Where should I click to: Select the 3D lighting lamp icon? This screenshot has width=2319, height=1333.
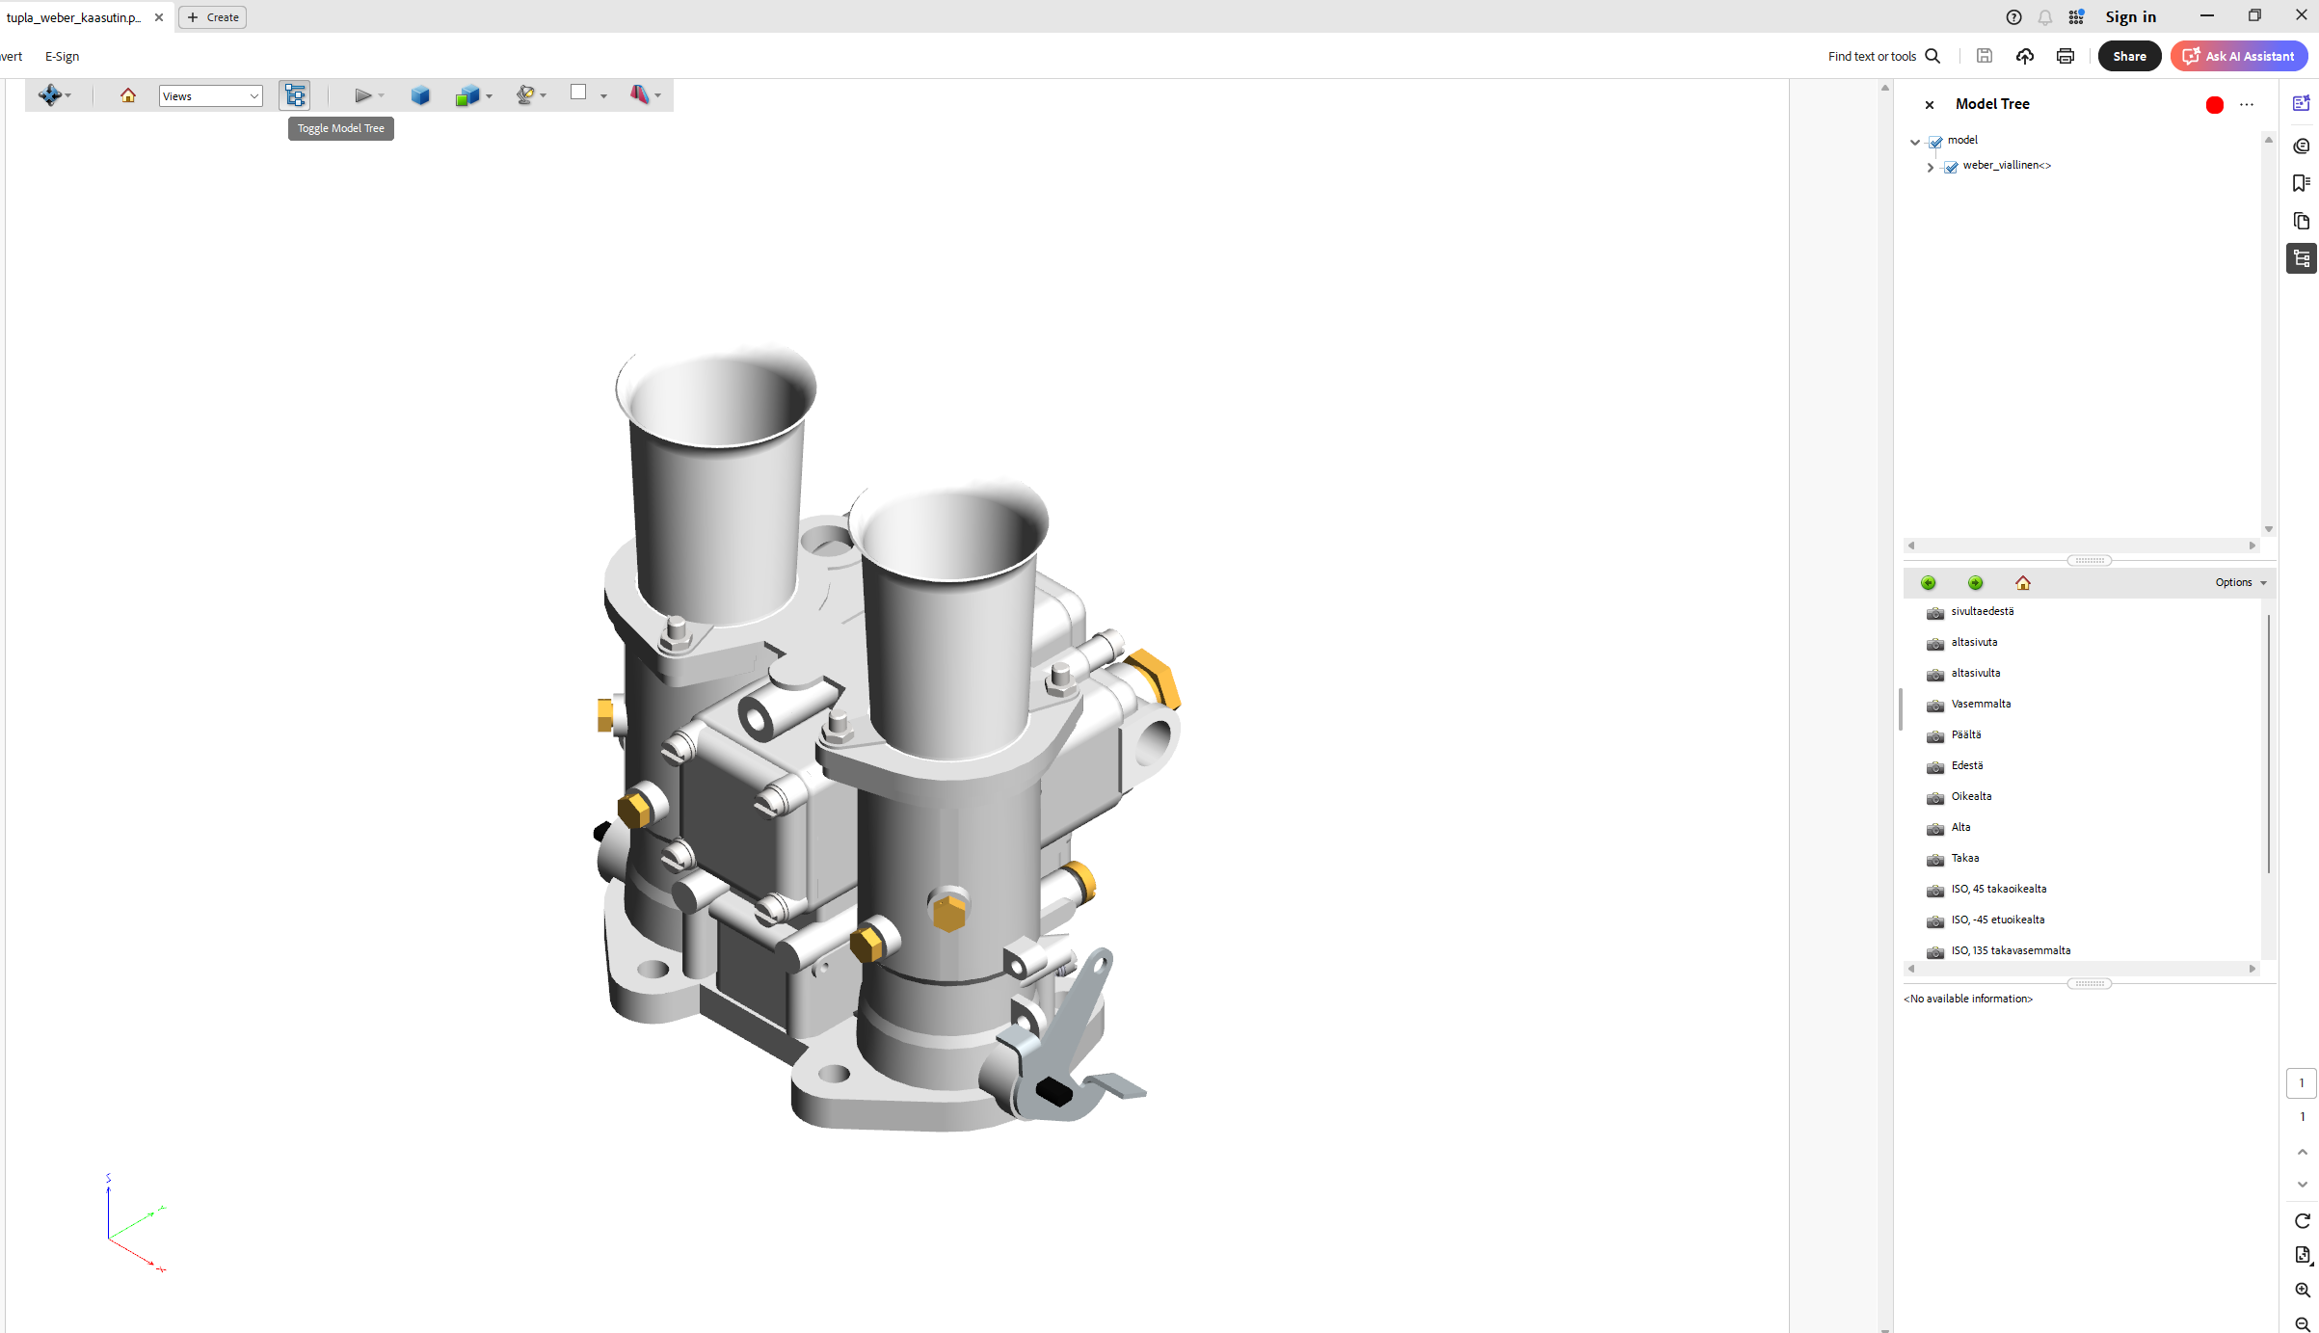pos(525,94)
